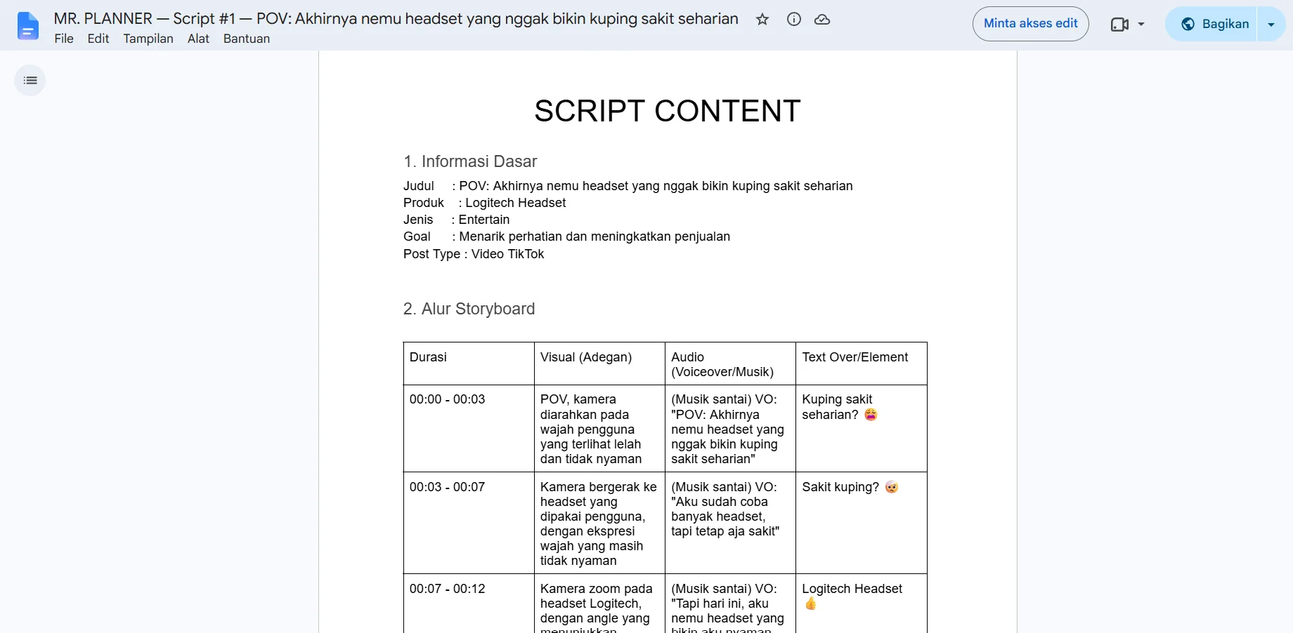This screenshot has width=1293, height=633.
Task: Click the 'Sakit kuping?' cell
Action: pos(862,523)
